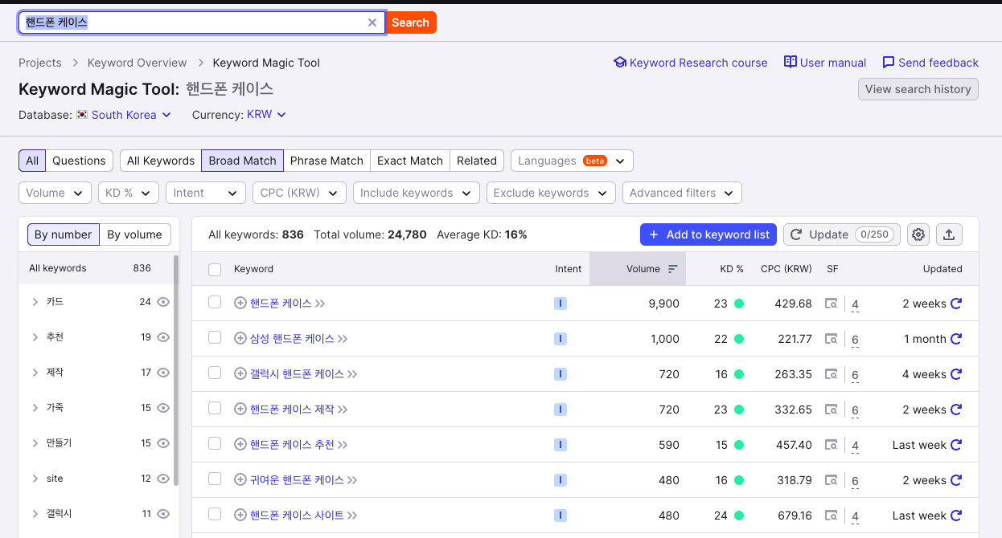Viewport: 1002px width, 538px height.
Task: Open double-arrow for 핸드폰 케이스 사이트 keyword
Action: 352,516
